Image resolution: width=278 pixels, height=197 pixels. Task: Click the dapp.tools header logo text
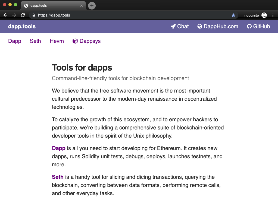pos(21,26)
